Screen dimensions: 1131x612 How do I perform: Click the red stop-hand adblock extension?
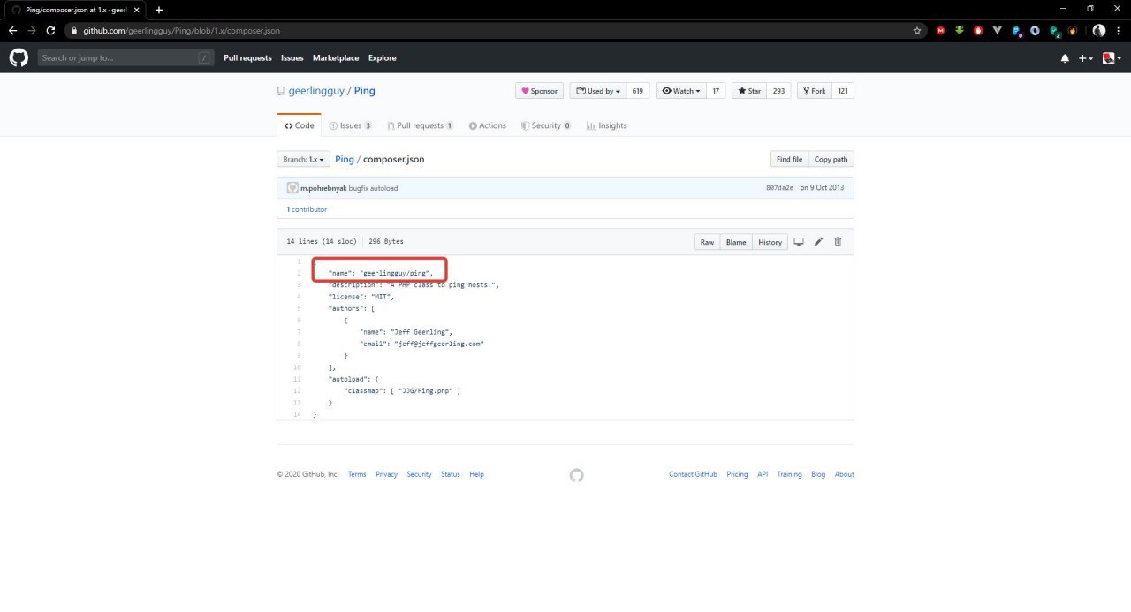click(x=978, y=30)
